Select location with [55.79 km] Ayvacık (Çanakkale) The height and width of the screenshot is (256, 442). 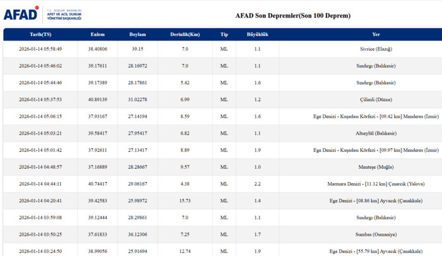(x=361, y=251)
